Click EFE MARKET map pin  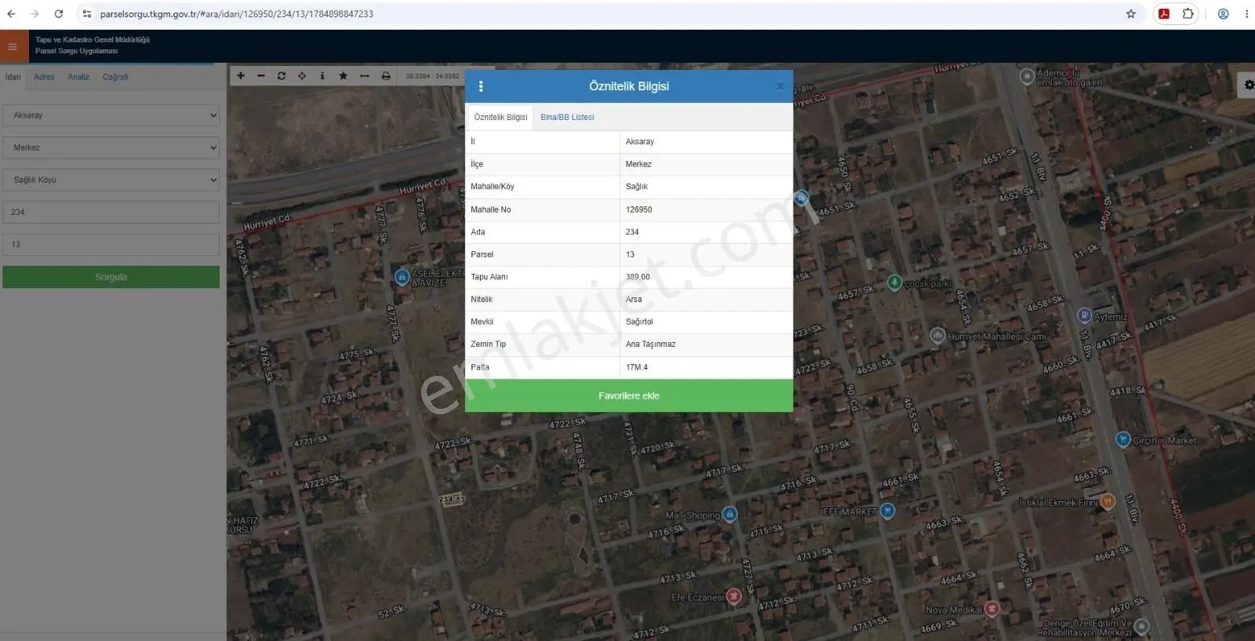click(x=887, y=511)
